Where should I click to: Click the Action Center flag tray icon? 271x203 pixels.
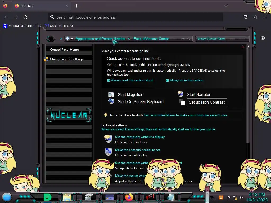pyautogui.click(x=229, y=197)
